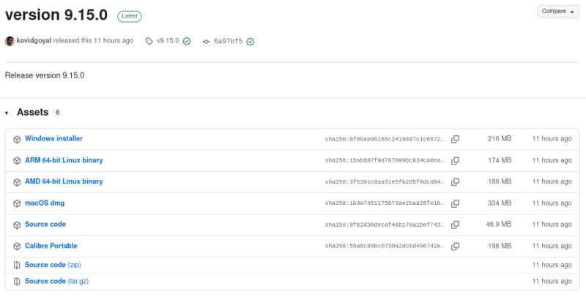Copy the macOS dmg sha256 hash
This screenshot has width=586, height=297.
tap(455, 203)
